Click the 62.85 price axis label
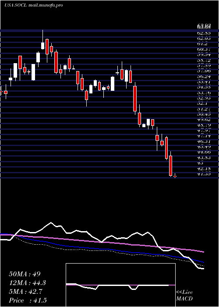The height and width of the screenshot is (307, 219). [x=204, y=33]
